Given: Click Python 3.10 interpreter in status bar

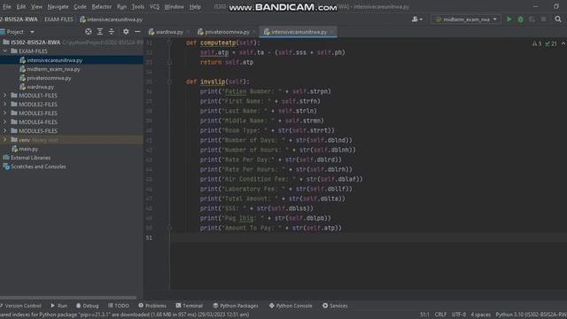Looking at the screenshot, I should [531, 315].
